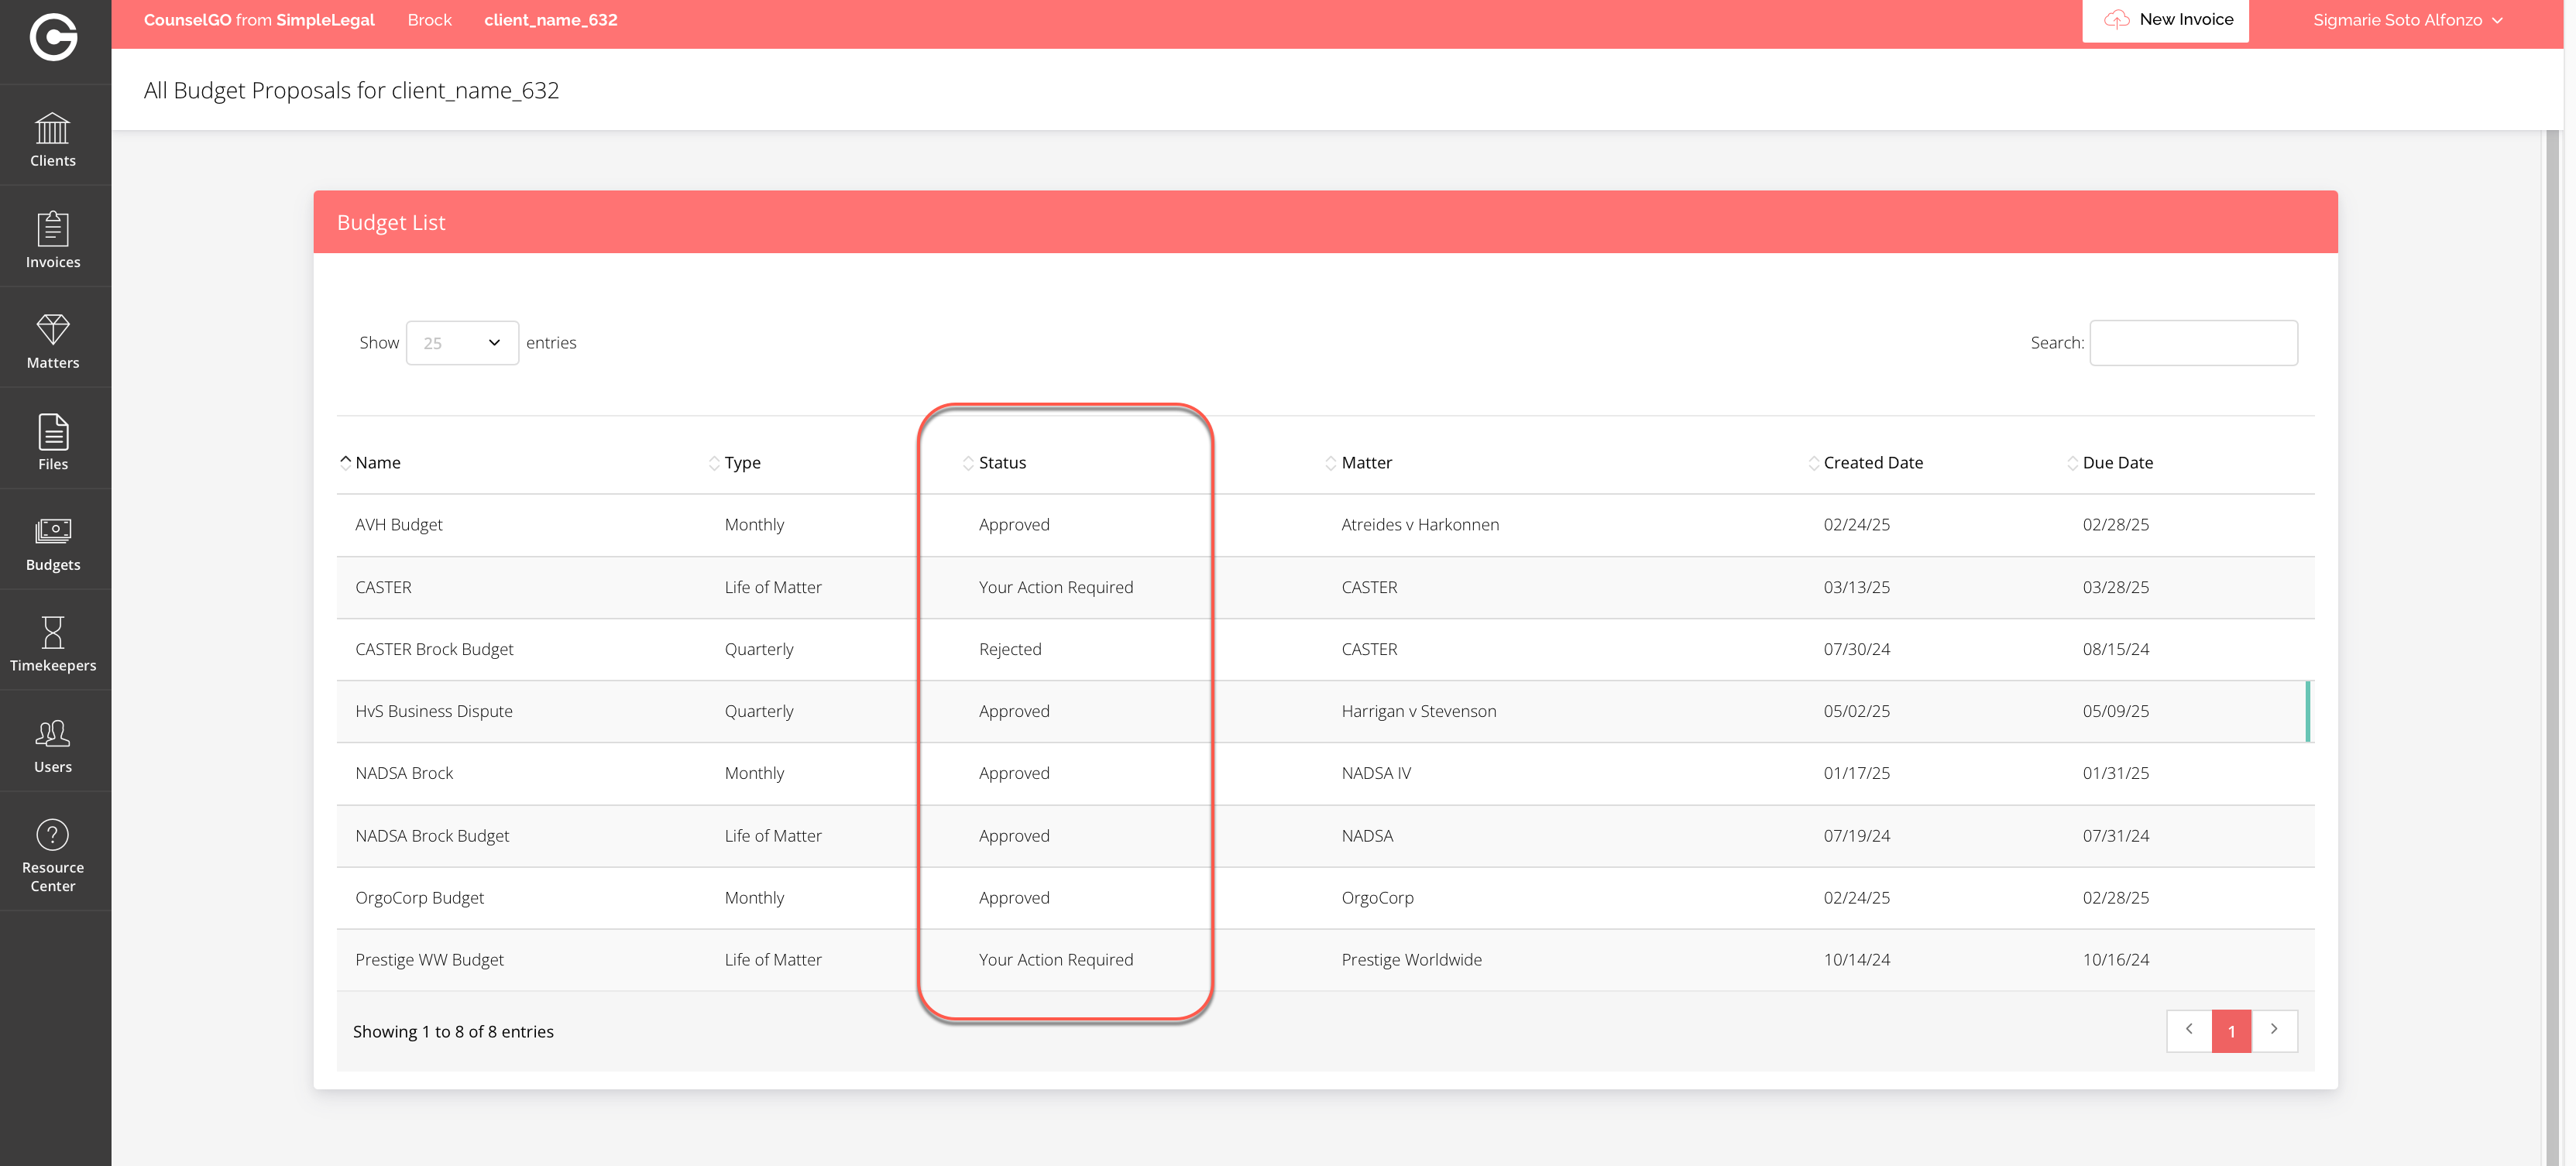2576x1166 pixels.
Task: Sort table by Created Date column
Action: point(1872,463)
